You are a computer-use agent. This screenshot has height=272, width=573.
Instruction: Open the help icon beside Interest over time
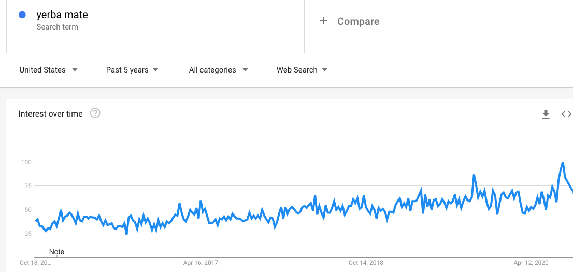(x=95, y=113)
